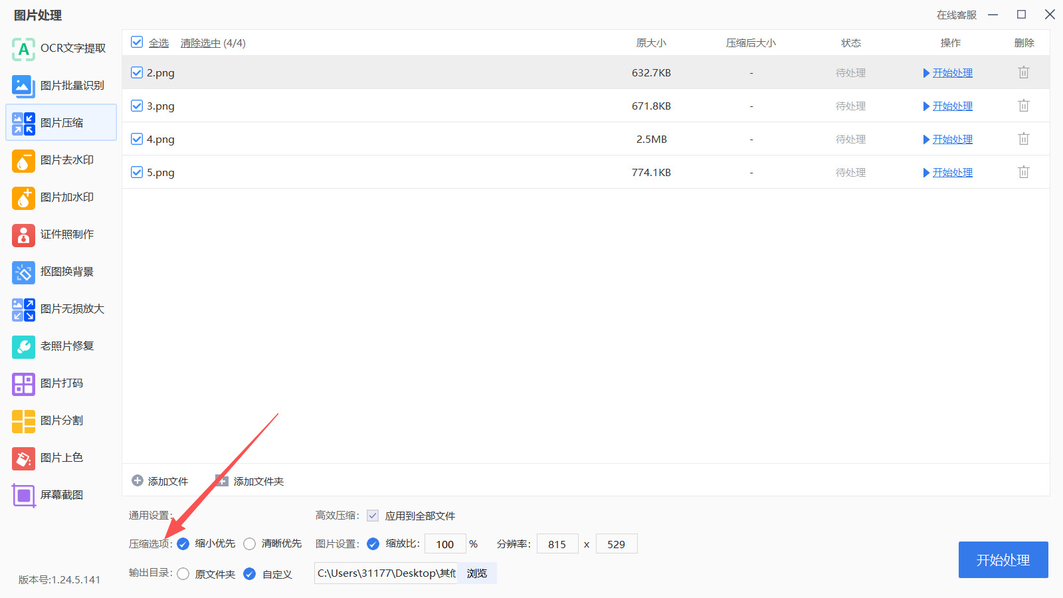Click 全选 link in the list header

coord(159,43)
